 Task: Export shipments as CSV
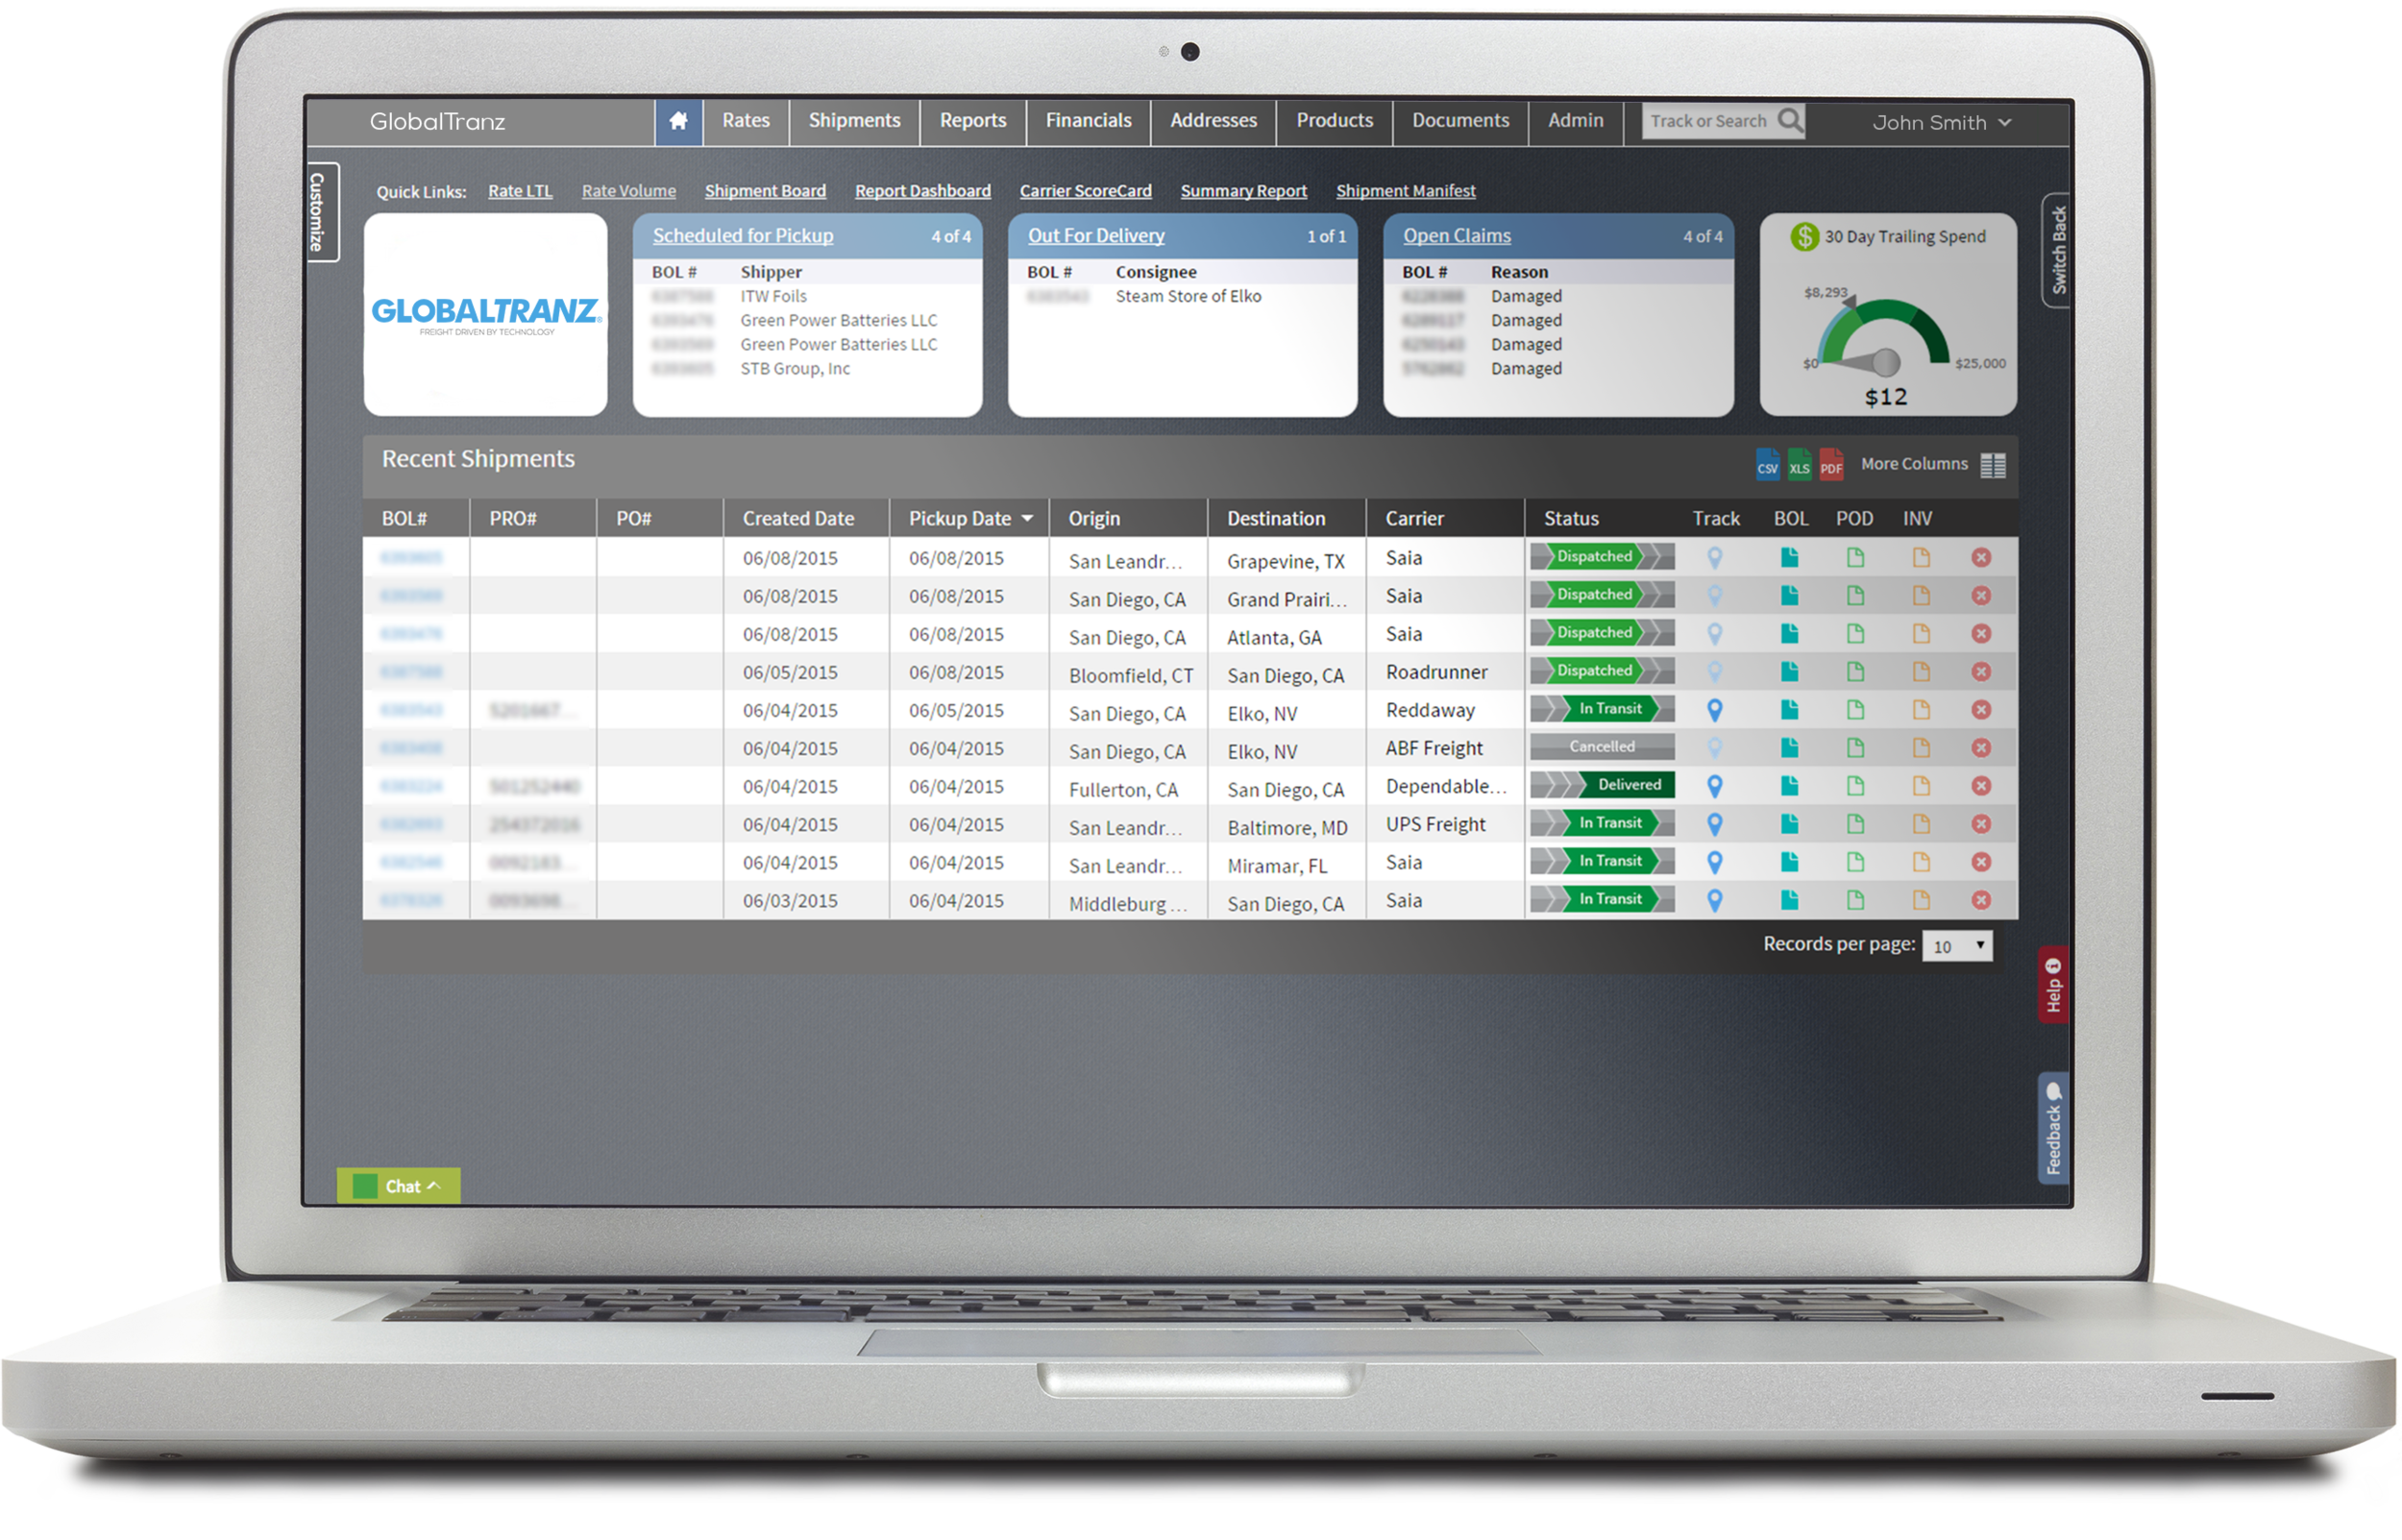(1767, 465)
